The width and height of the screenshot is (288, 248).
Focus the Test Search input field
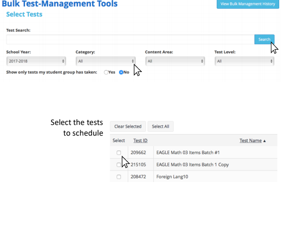[x=131, y=39]
